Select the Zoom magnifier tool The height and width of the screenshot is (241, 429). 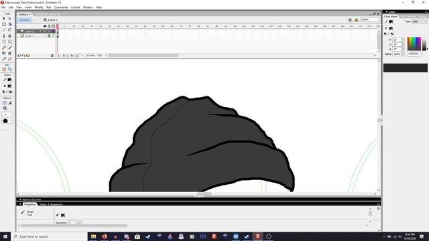pos(10,70)
